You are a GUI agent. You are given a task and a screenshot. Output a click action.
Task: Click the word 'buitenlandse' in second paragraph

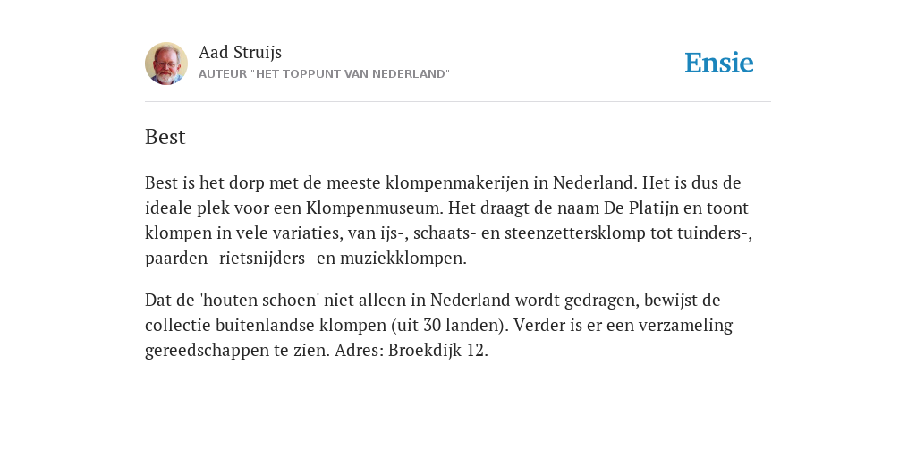coord(265,325)
